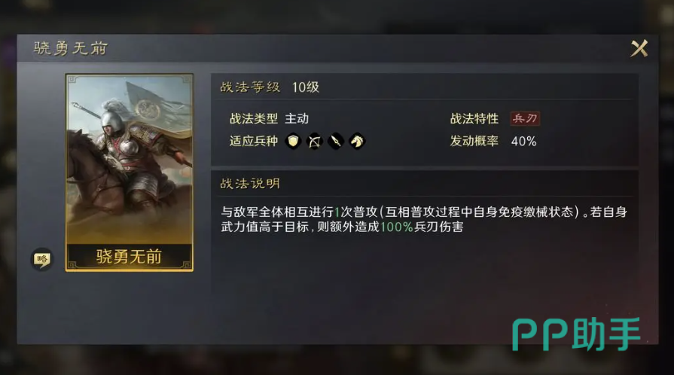Tap the bow archer troop type icon
This screenshot has height=375, width=674.
click(314, 141)
